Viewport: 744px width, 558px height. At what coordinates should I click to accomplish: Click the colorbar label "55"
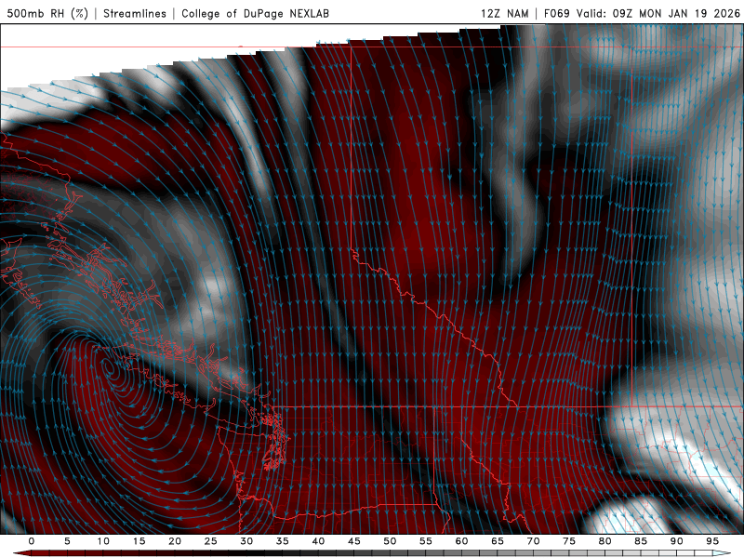pyautogui.click(x=426, y=541)
